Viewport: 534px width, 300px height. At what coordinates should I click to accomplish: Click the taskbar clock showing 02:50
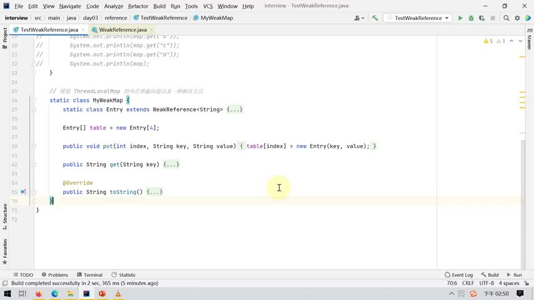(496, 294)
